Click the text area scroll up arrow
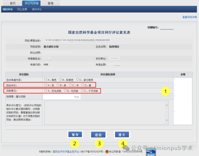 [x=167, y=105]
